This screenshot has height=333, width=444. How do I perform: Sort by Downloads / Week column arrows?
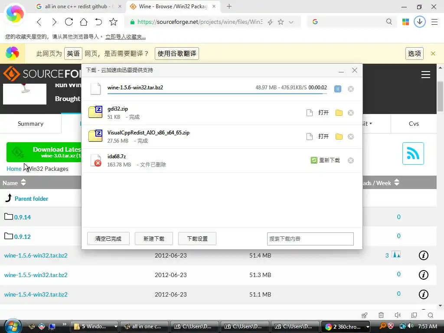pyautogui.click(x=397, y=183)
